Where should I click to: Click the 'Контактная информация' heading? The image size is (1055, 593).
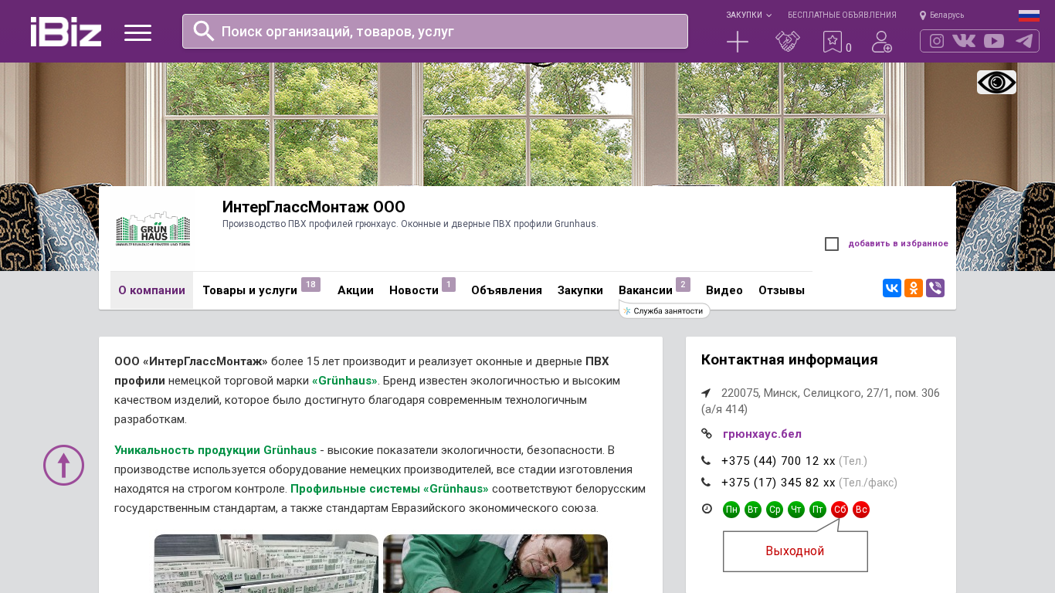[789, 360]
